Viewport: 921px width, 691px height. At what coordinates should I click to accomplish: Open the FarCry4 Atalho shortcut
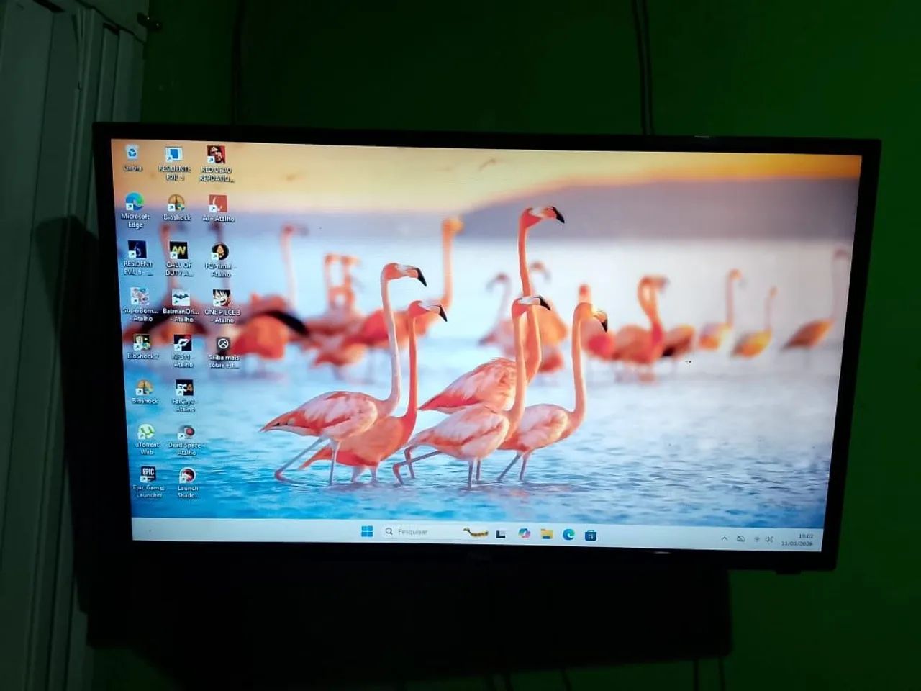click(183, 389)
